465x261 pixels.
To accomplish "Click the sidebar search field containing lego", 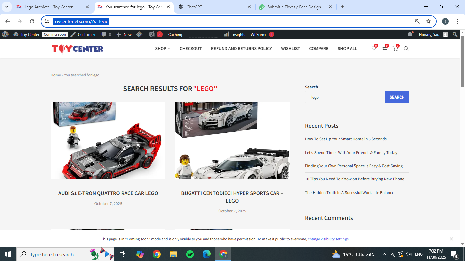I will (343, 97).
